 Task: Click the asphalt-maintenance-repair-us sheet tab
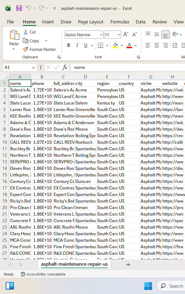75,264
